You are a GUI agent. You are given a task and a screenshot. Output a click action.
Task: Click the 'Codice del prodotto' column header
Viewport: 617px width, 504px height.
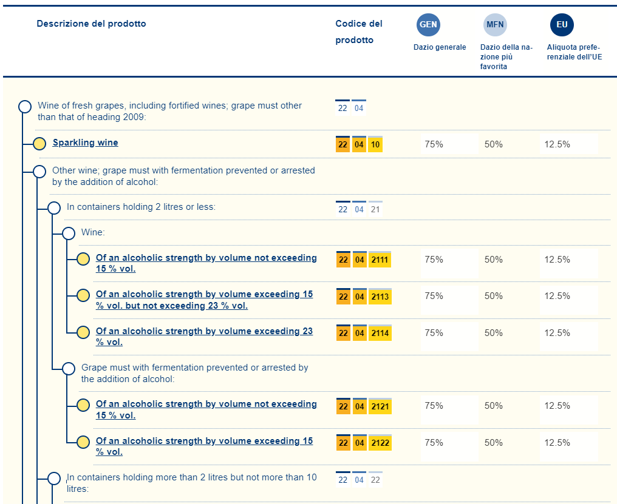[358, 32]
